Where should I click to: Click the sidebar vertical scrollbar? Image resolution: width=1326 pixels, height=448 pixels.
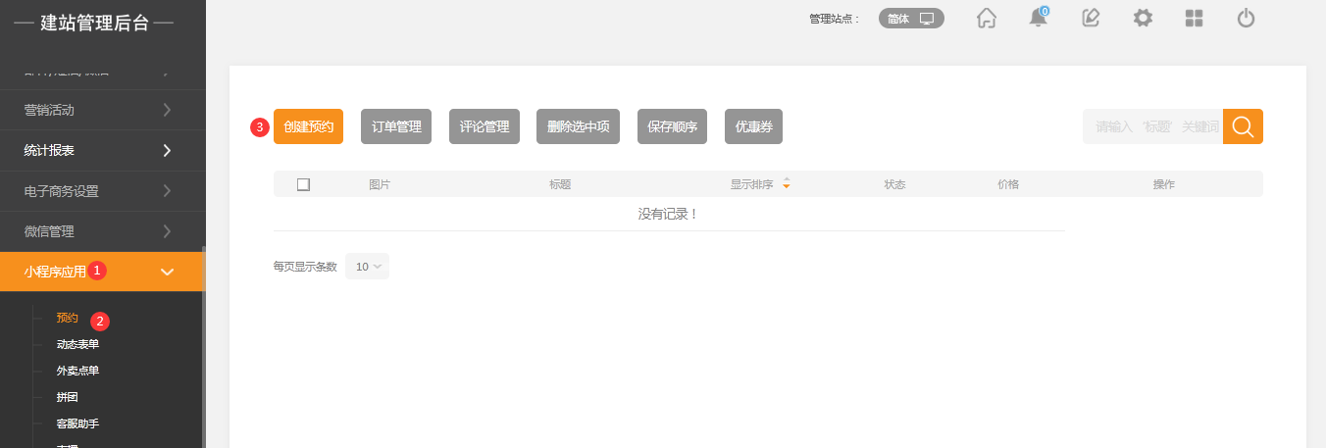[x=203, y=343]
